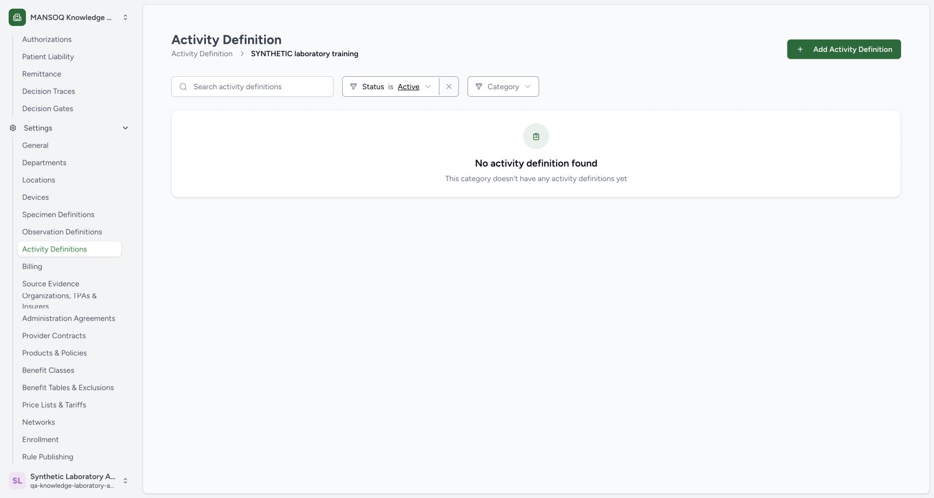The image size is (934, 498).
Task: Open Authorizations in sidebar
Action: tap(47, 39)
